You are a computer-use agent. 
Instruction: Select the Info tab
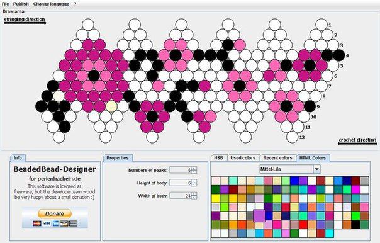click(18, 158)
